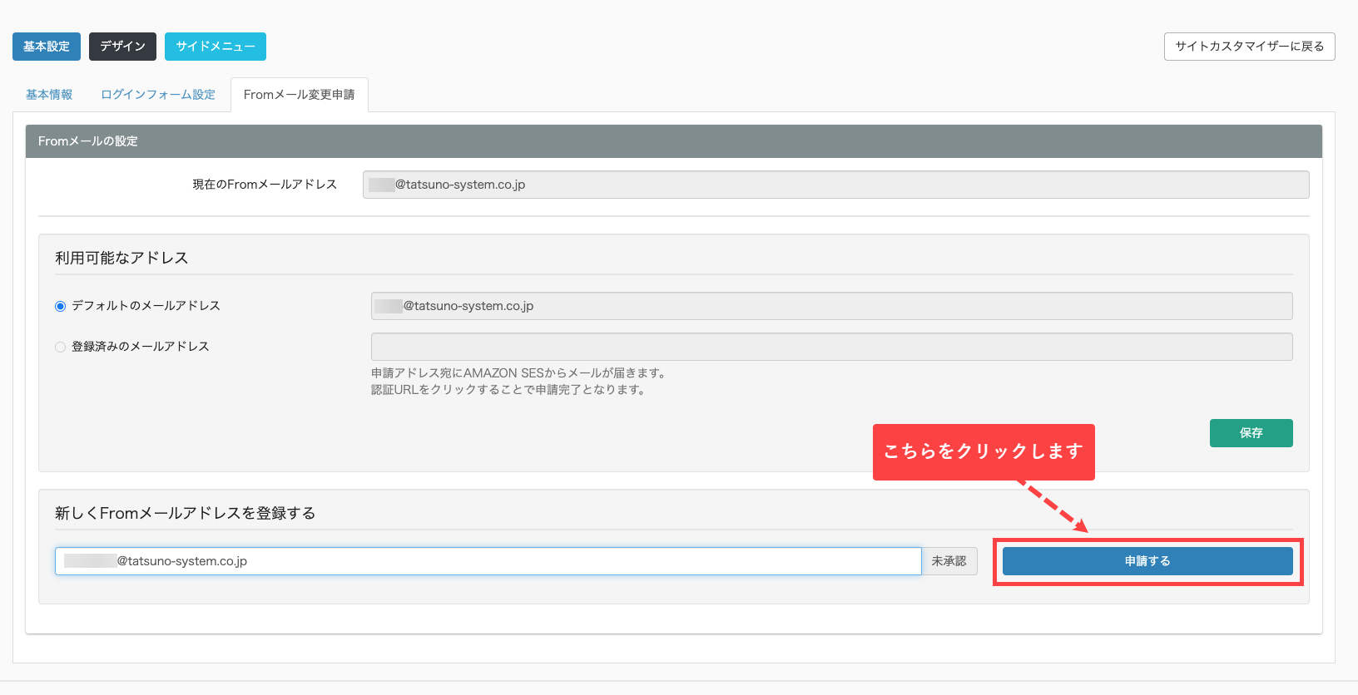1358x695 pixels.
Task: Click the 利用可能なアドレス section heading
Action: [121, 258]
